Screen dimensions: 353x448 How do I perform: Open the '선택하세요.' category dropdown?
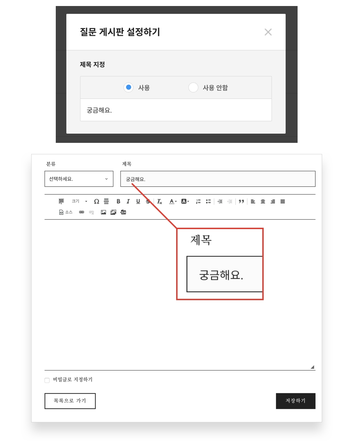[x=79, y=179]
